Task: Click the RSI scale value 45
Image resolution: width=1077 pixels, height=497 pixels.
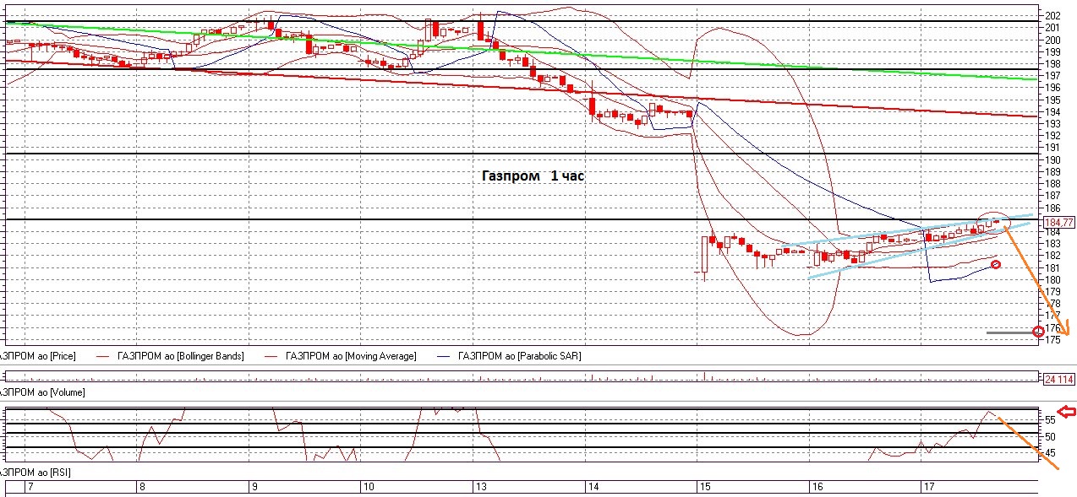Action: [x=1049, y=453]
